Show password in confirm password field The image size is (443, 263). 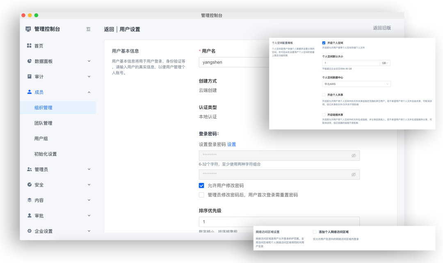pos(354,174)
